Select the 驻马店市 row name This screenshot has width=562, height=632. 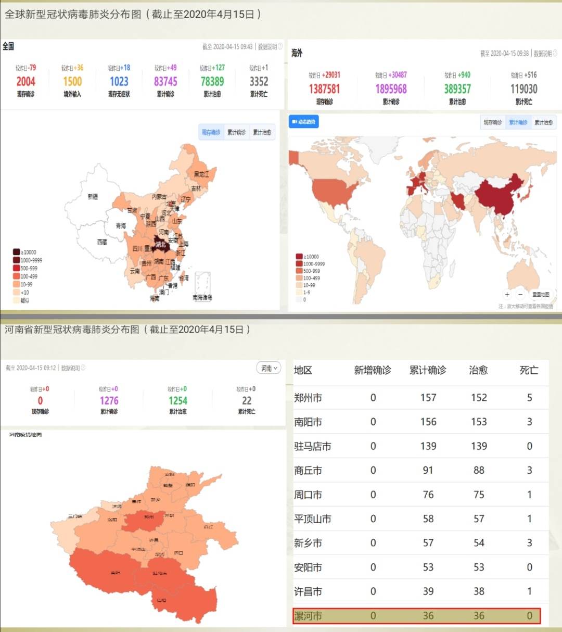(x=313, y=447)
